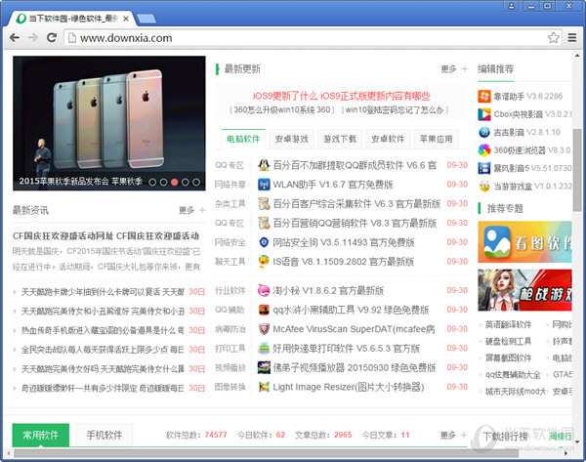Open the 屏幕截图软件 topic link
Image resolution: width=586 pixels, height=462 pixels.
coord(508,357)
